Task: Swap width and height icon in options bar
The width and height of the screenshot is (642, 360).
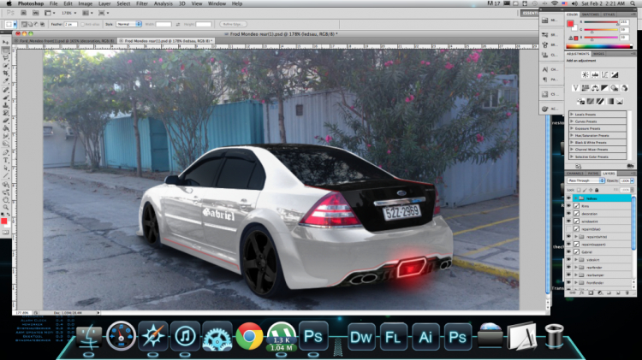Action: click(178, 24)
